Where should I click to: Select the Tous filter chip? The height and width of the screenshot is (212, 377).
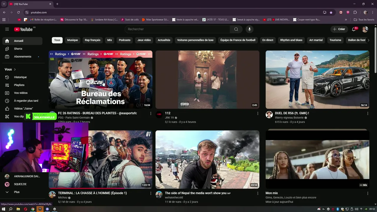coord(57,40)
